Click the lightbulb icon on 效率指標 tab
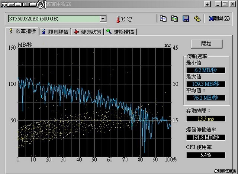Viewport: 238px width, 174px height. coord(11,31)
